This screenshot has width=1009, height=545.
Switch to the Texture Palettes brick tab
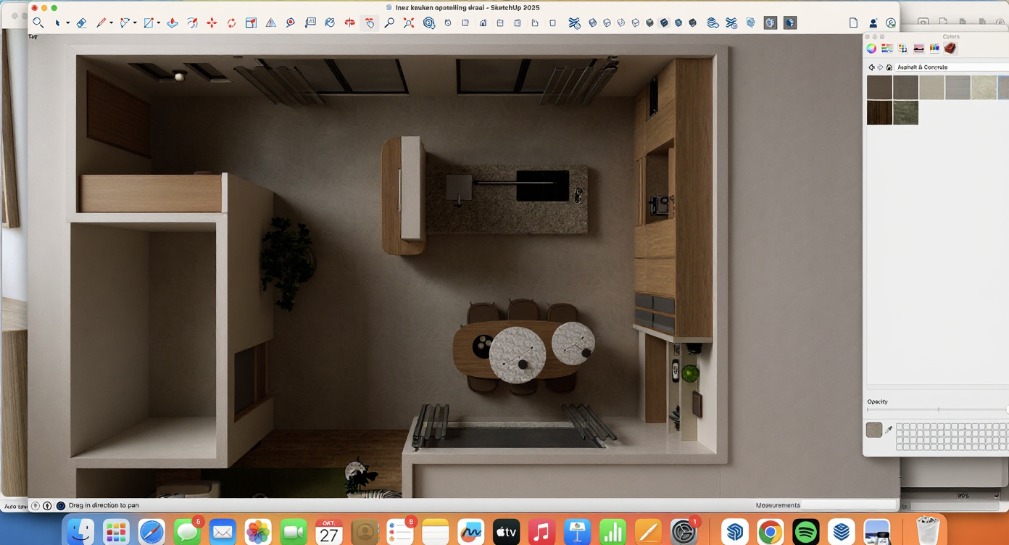tap(950, 49)
